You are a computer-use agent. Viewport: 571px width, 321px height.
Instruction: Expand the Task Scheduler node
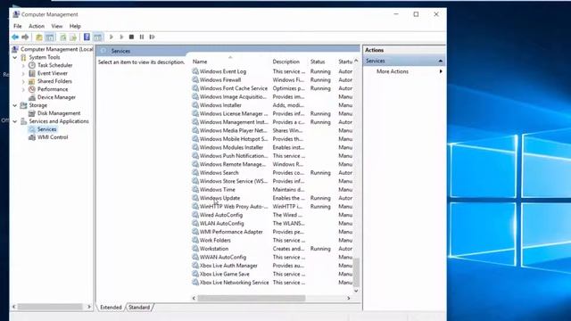pos(23,65)
